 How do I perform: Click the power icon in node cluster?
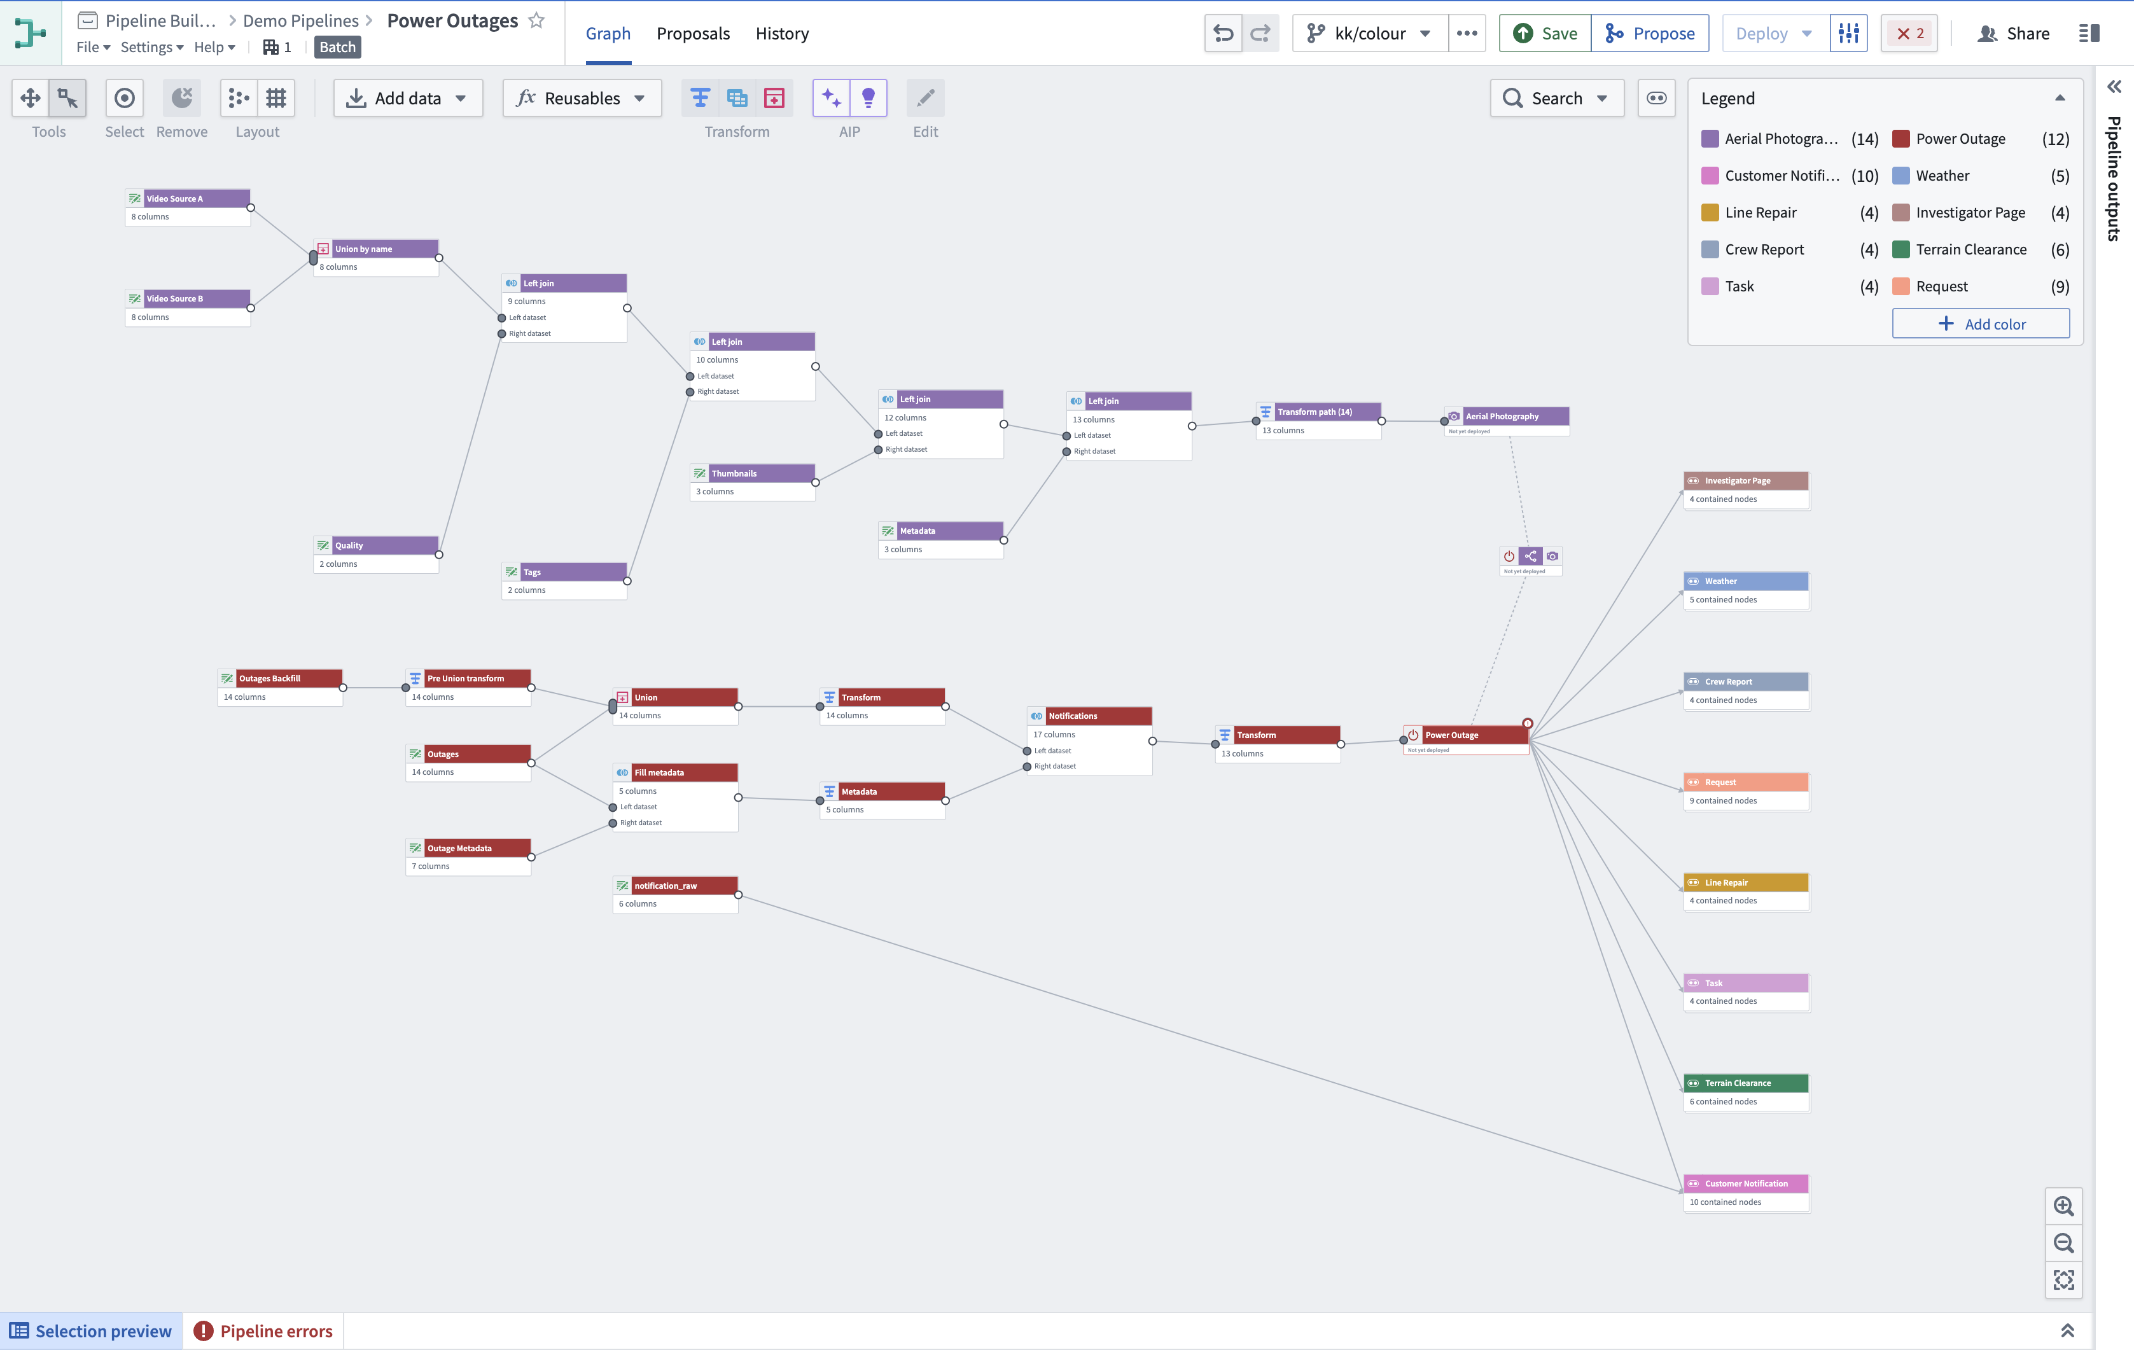pos(1509,557)
